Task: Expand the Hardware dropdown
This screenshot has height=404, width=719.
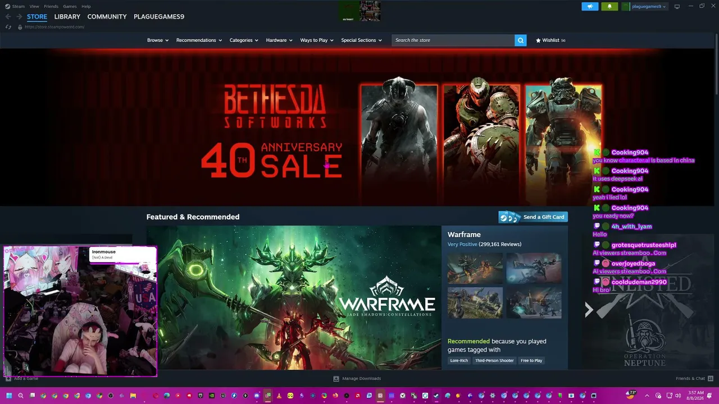Action: pyautogui.click(x=279, y=40)
